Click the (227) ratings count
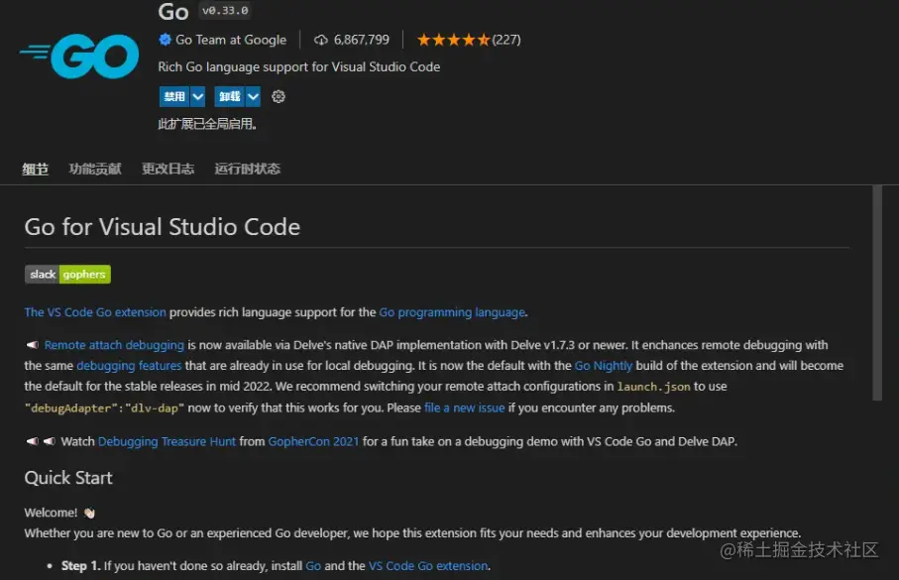This screenshot has height=580, width=899. (506, 40)
